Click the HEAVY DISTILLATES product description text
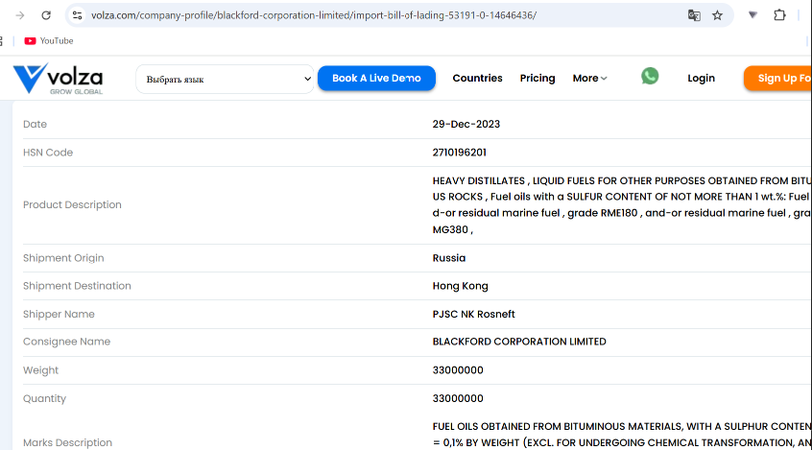Screen dimensions: 812x450 (x=622, y=205)
